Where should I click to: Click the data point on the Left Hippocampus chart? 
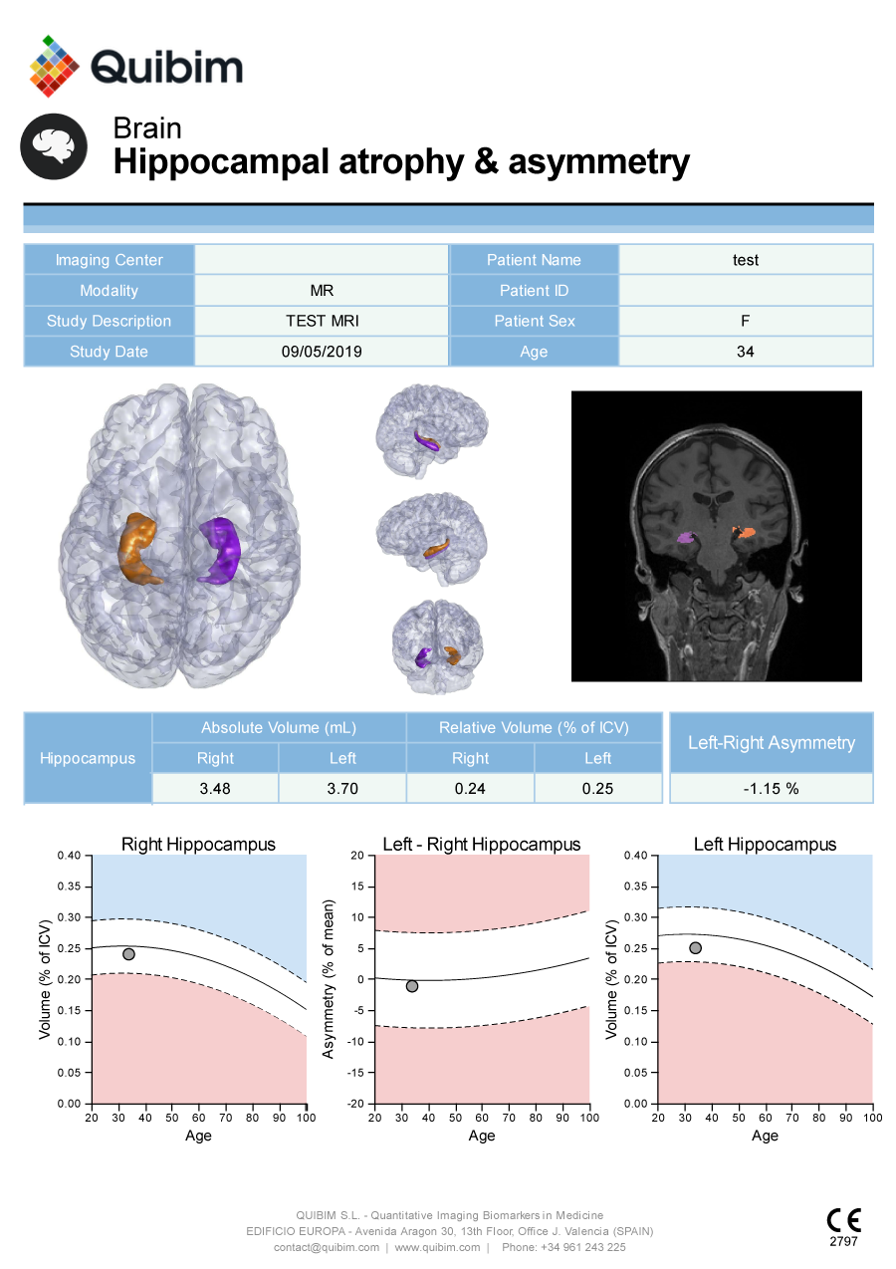pos(695,948)
